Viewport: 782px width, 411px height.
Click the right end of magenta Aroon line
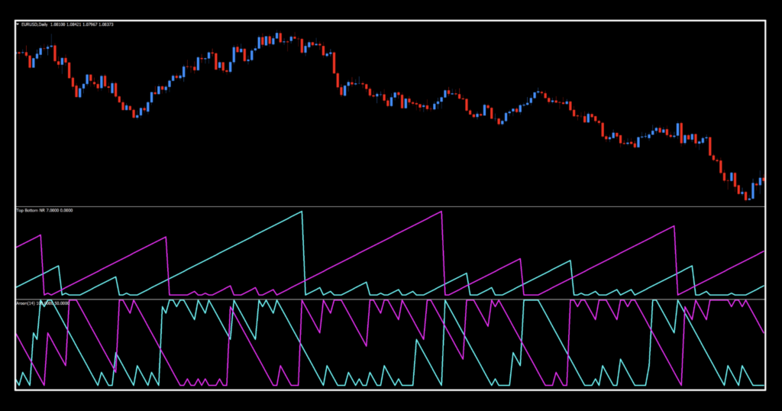tap(764, 333)
